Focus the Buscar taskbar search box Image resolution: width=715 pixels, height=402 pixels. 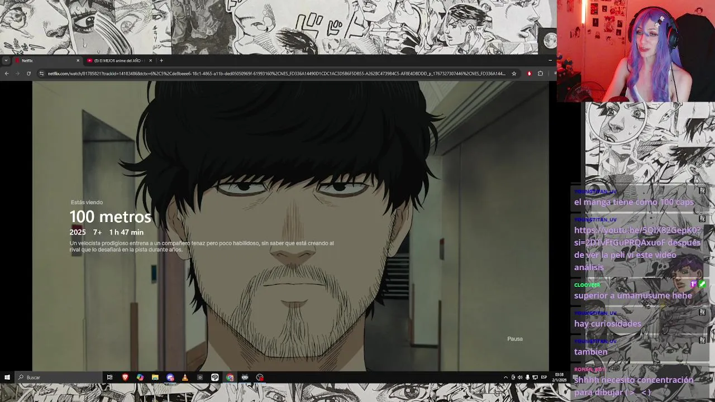tap(58, 377)
